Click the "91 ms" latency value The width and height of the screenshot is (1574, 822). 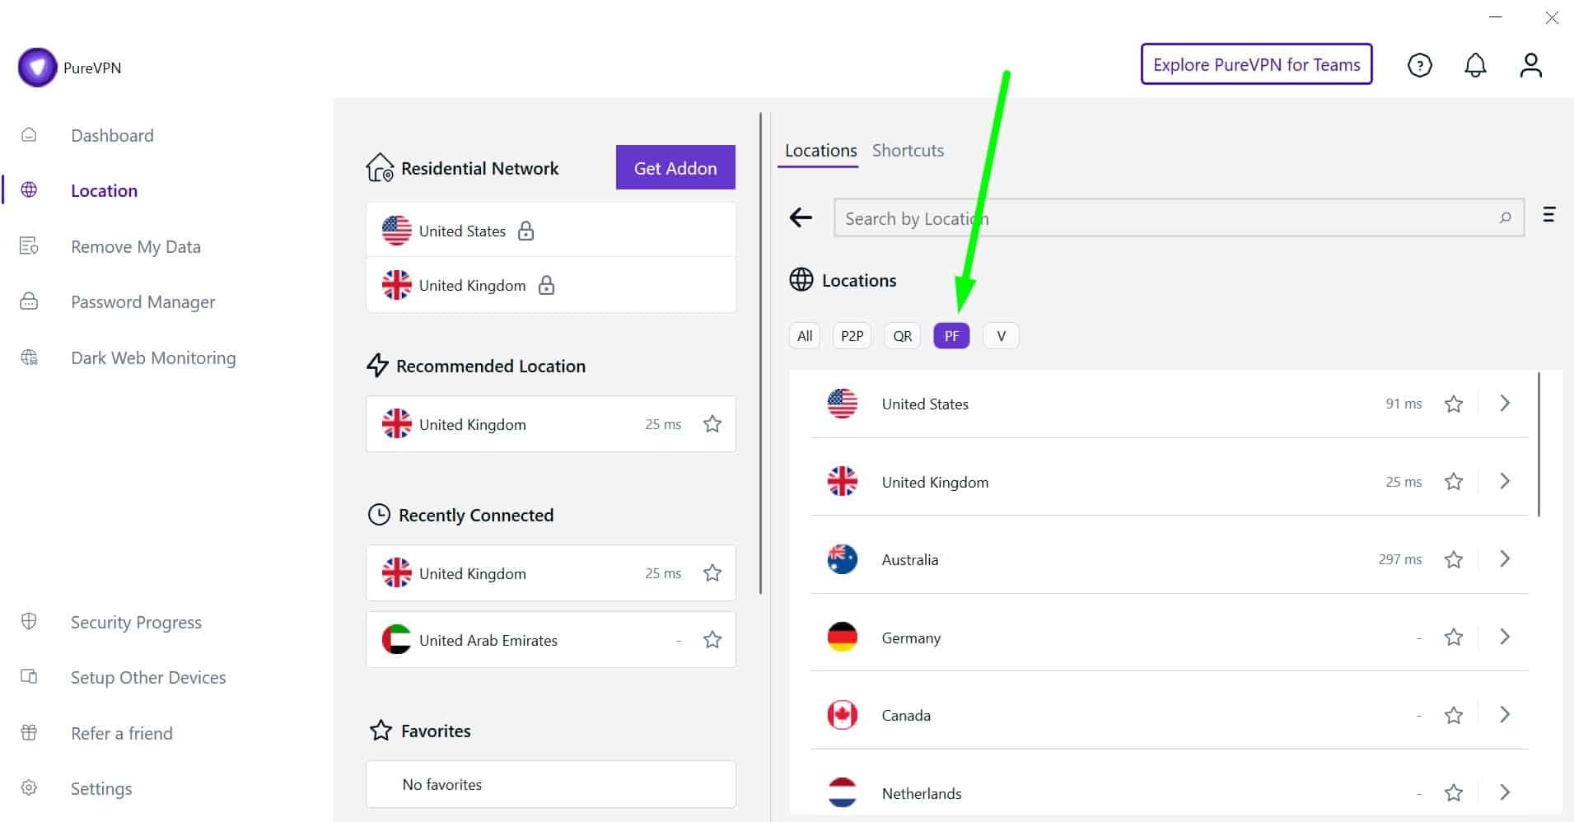(1404, 404)
